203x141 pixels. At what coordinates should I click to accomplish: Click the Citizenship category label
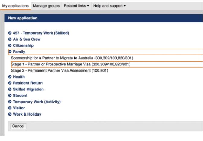(23, 45)
